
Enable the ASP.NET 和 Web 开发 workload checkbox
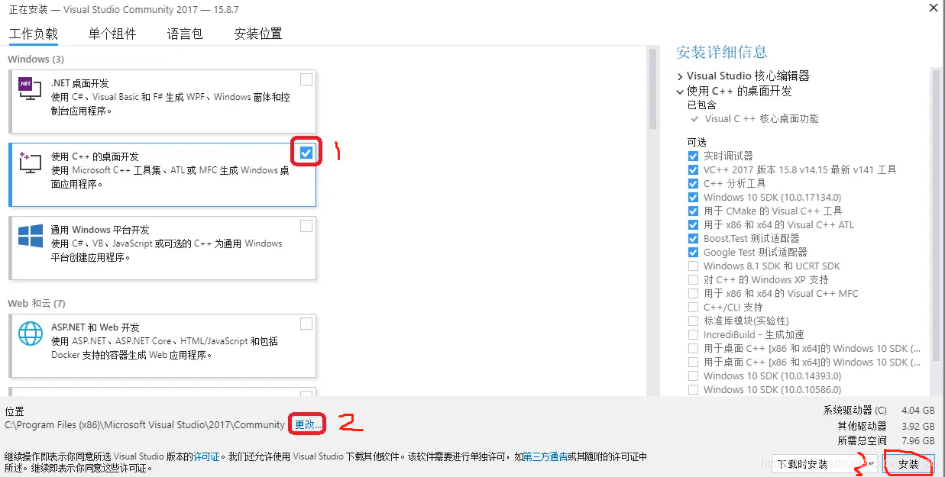point(306,324)
